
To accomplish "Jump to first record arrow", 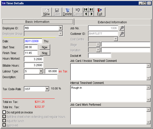I will point(86,10).
